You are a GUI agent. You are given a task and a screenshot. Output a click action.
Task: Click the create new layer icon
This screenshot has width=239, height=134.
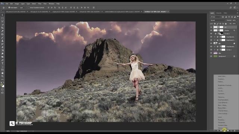tap(231, 131)
